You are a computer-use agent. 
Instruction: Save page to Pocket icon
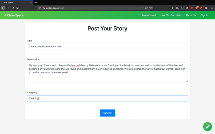coord(146,8)
